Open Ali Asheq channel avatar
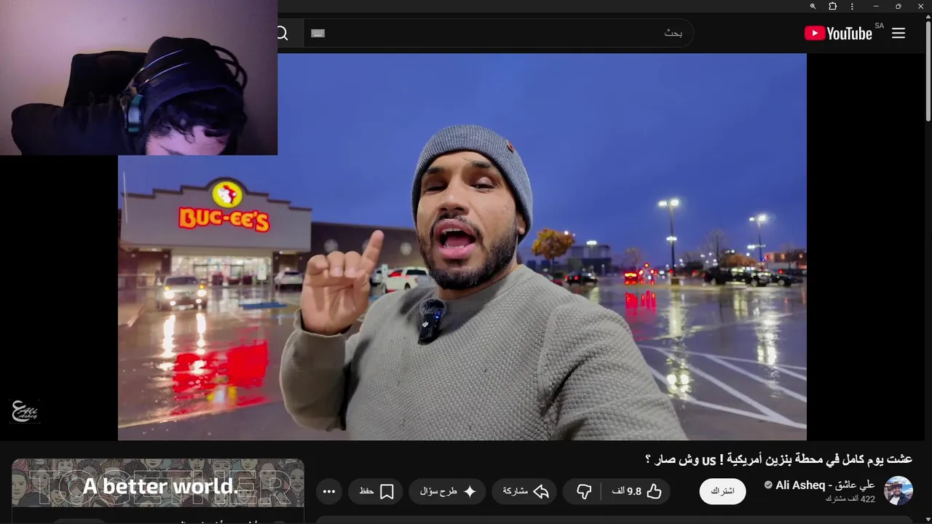The image size is (932, 524). [x=898, y=491]
